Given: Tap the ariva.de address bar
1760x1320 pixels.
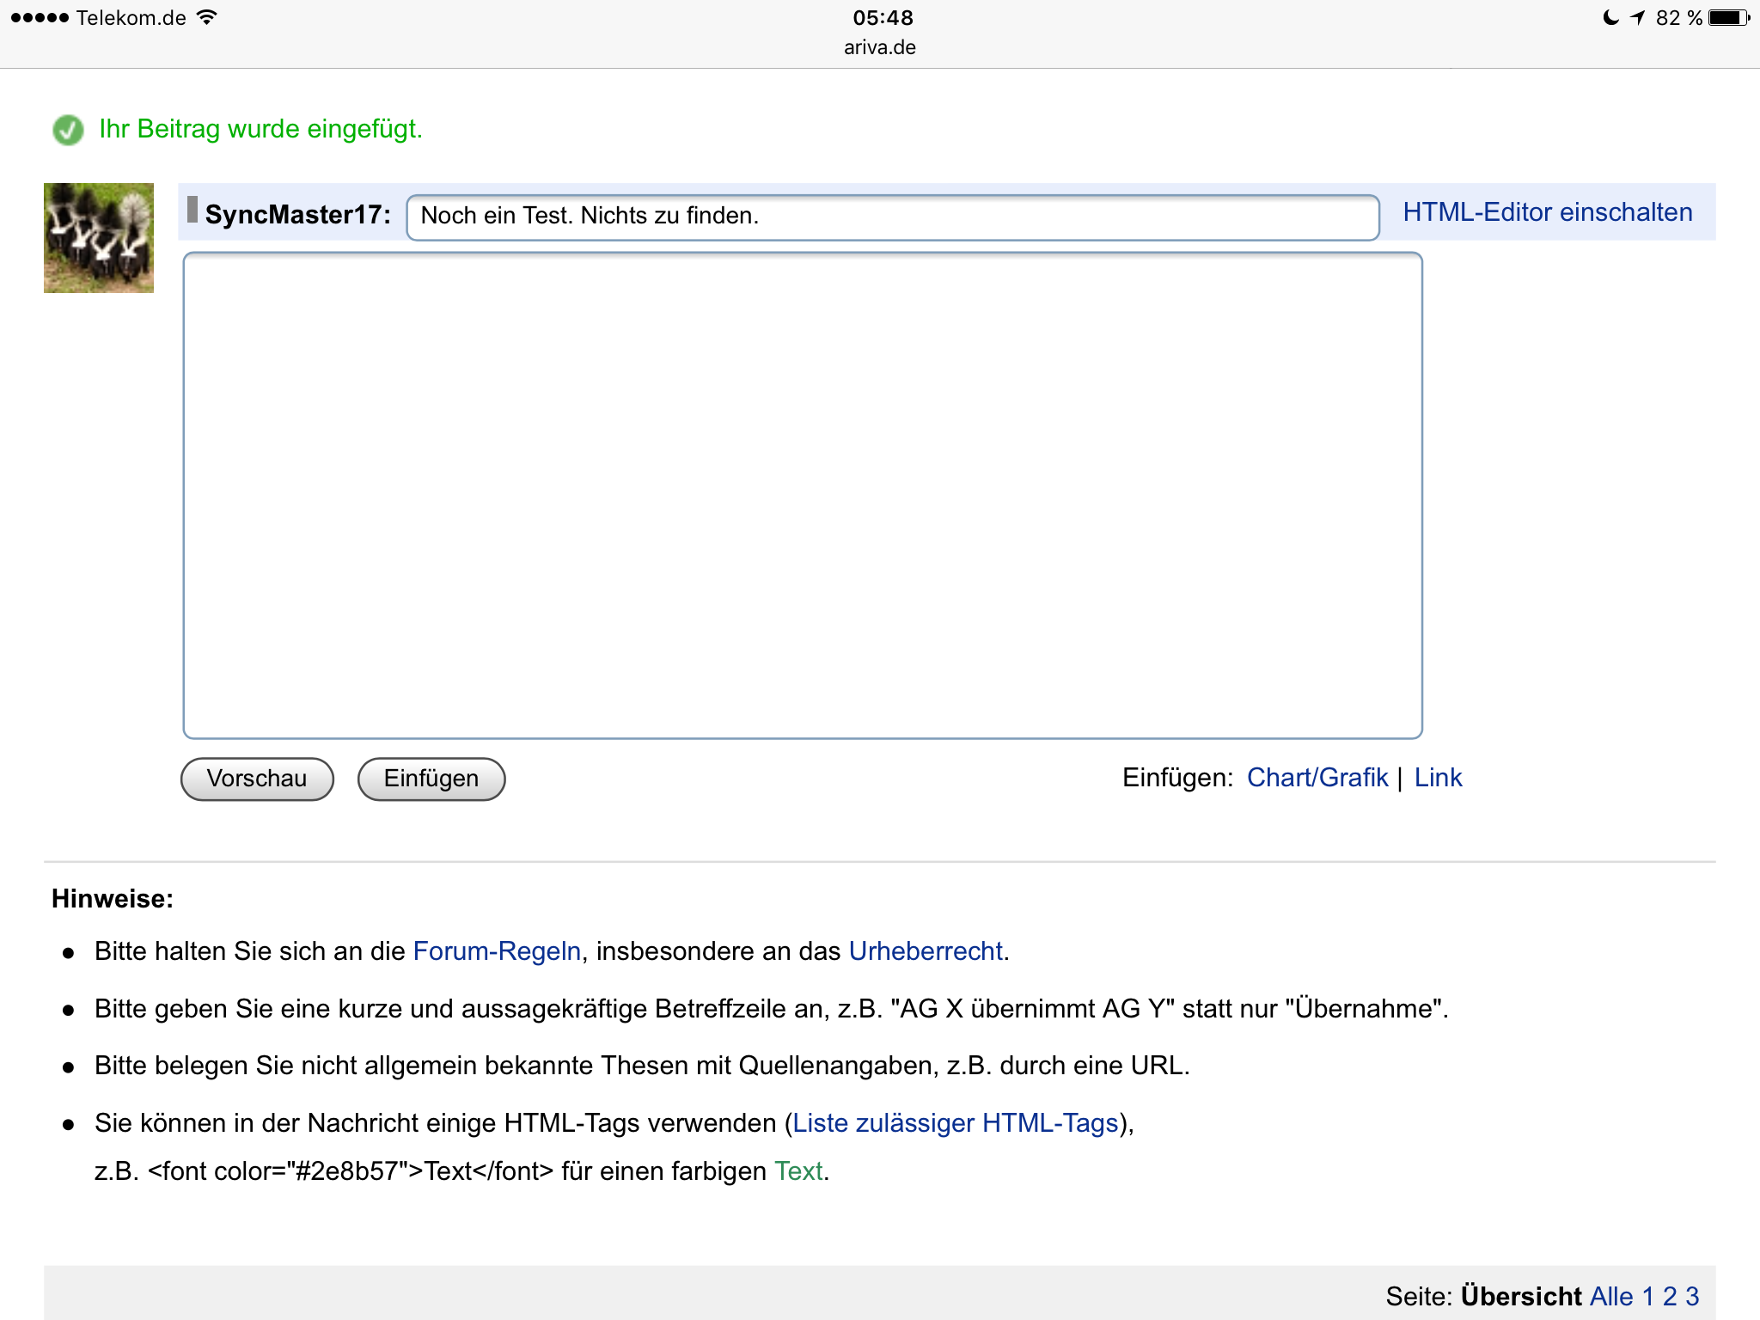Looking at the screenshot, I should (879, 47).
